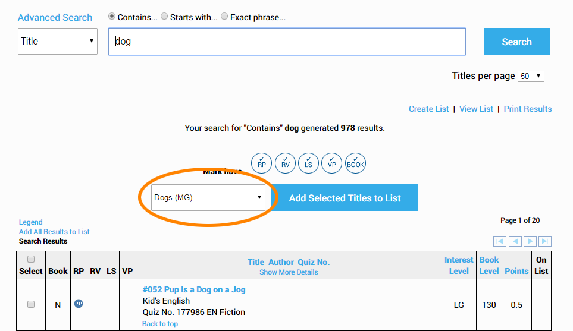Click Print Results link

(x=528, y=109)
